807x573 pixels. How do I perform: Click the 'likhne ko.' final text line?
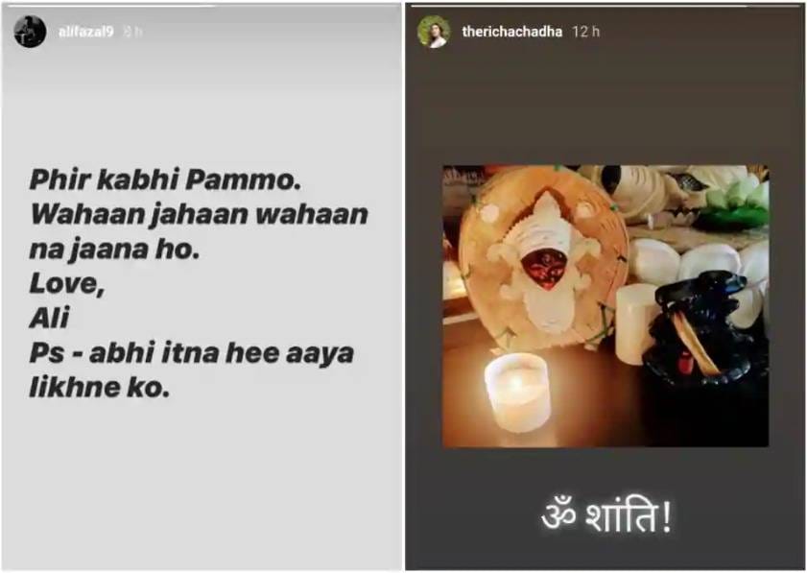(x=100, y=387)
